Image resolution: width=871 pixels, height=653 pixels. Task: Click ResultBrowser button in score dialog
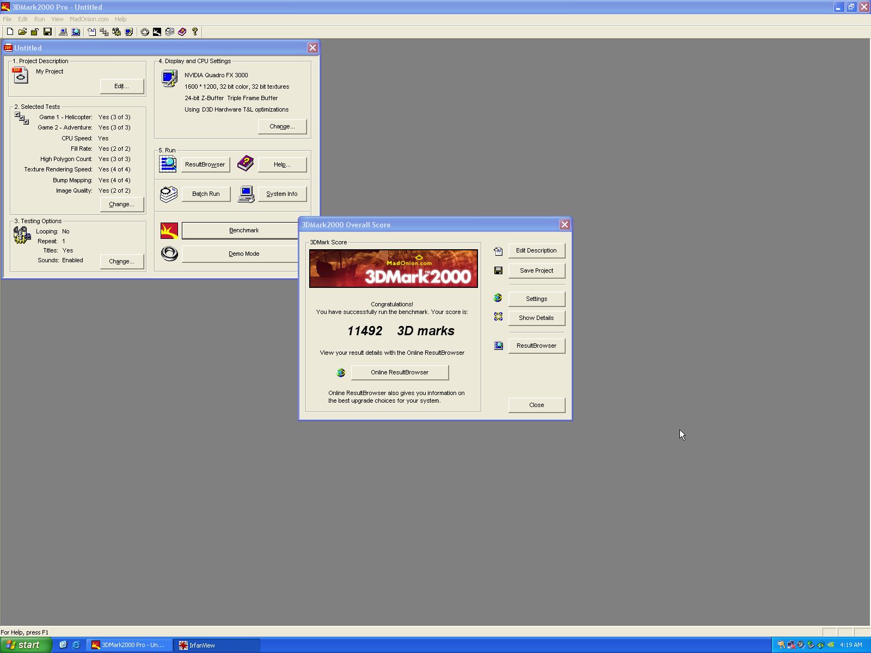(x=537, y=346)
